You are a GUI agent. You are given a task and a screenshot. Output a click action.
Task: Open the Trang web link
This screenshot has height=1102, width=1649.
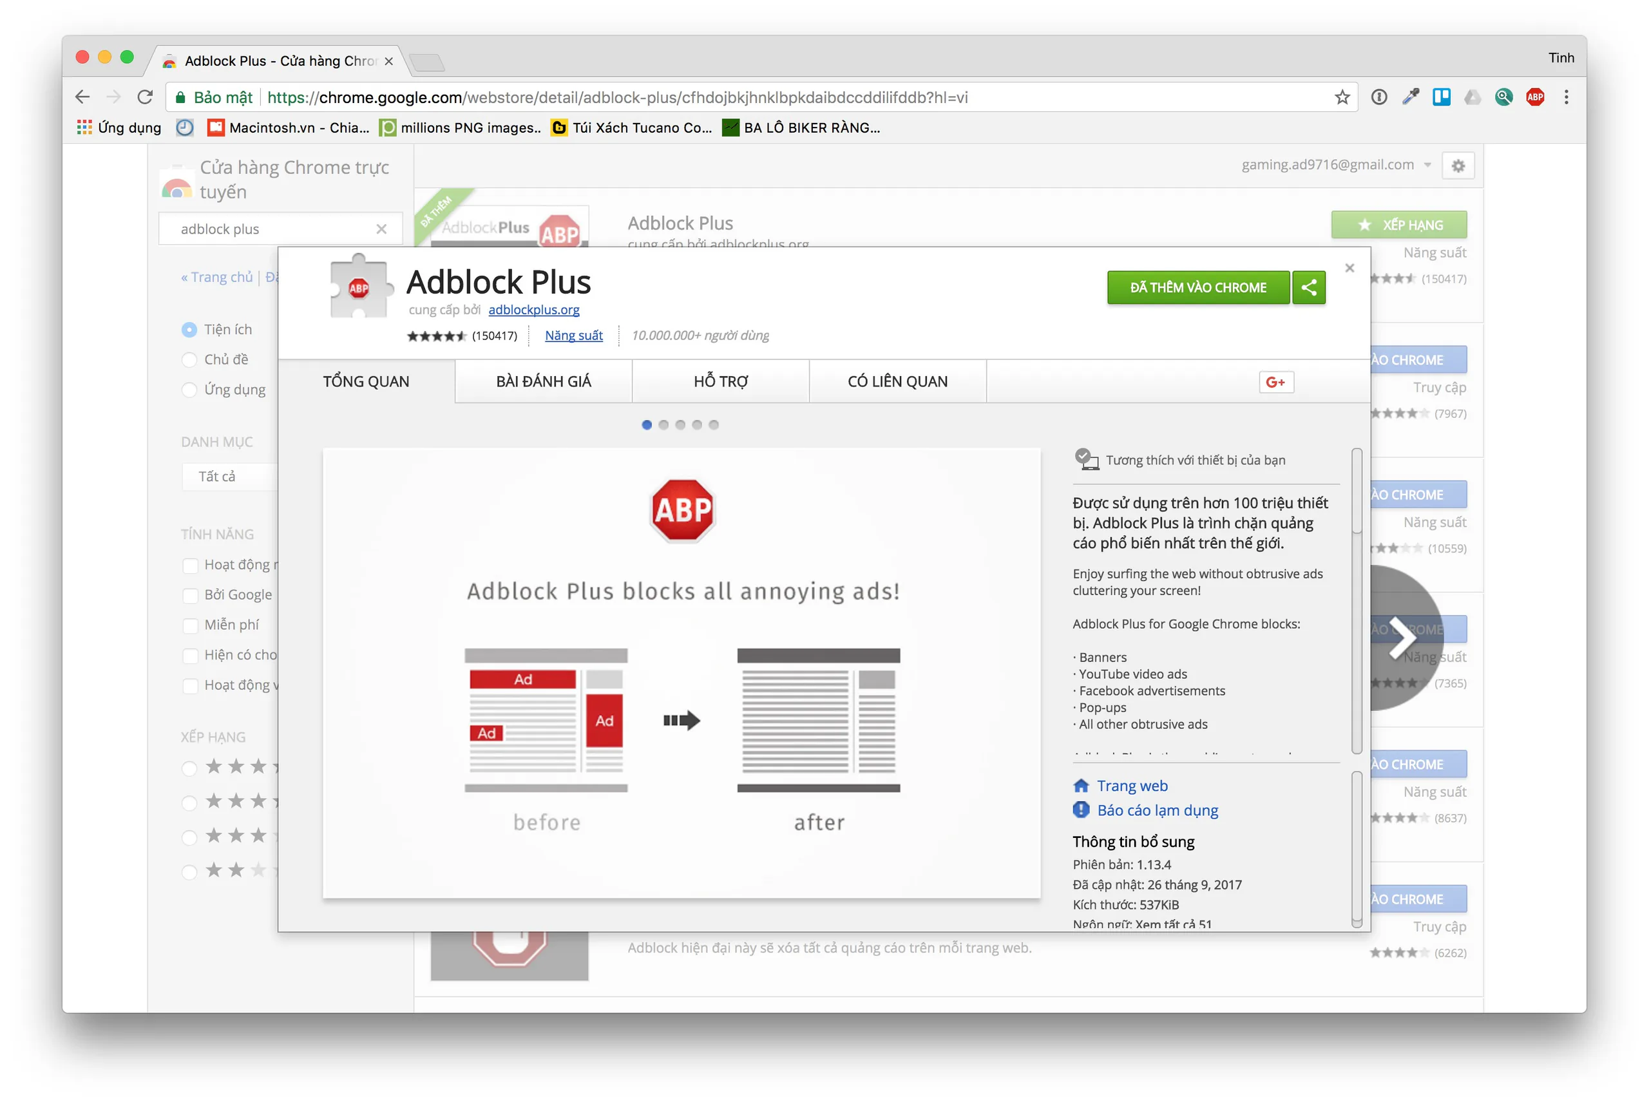tap(1132, 786)
